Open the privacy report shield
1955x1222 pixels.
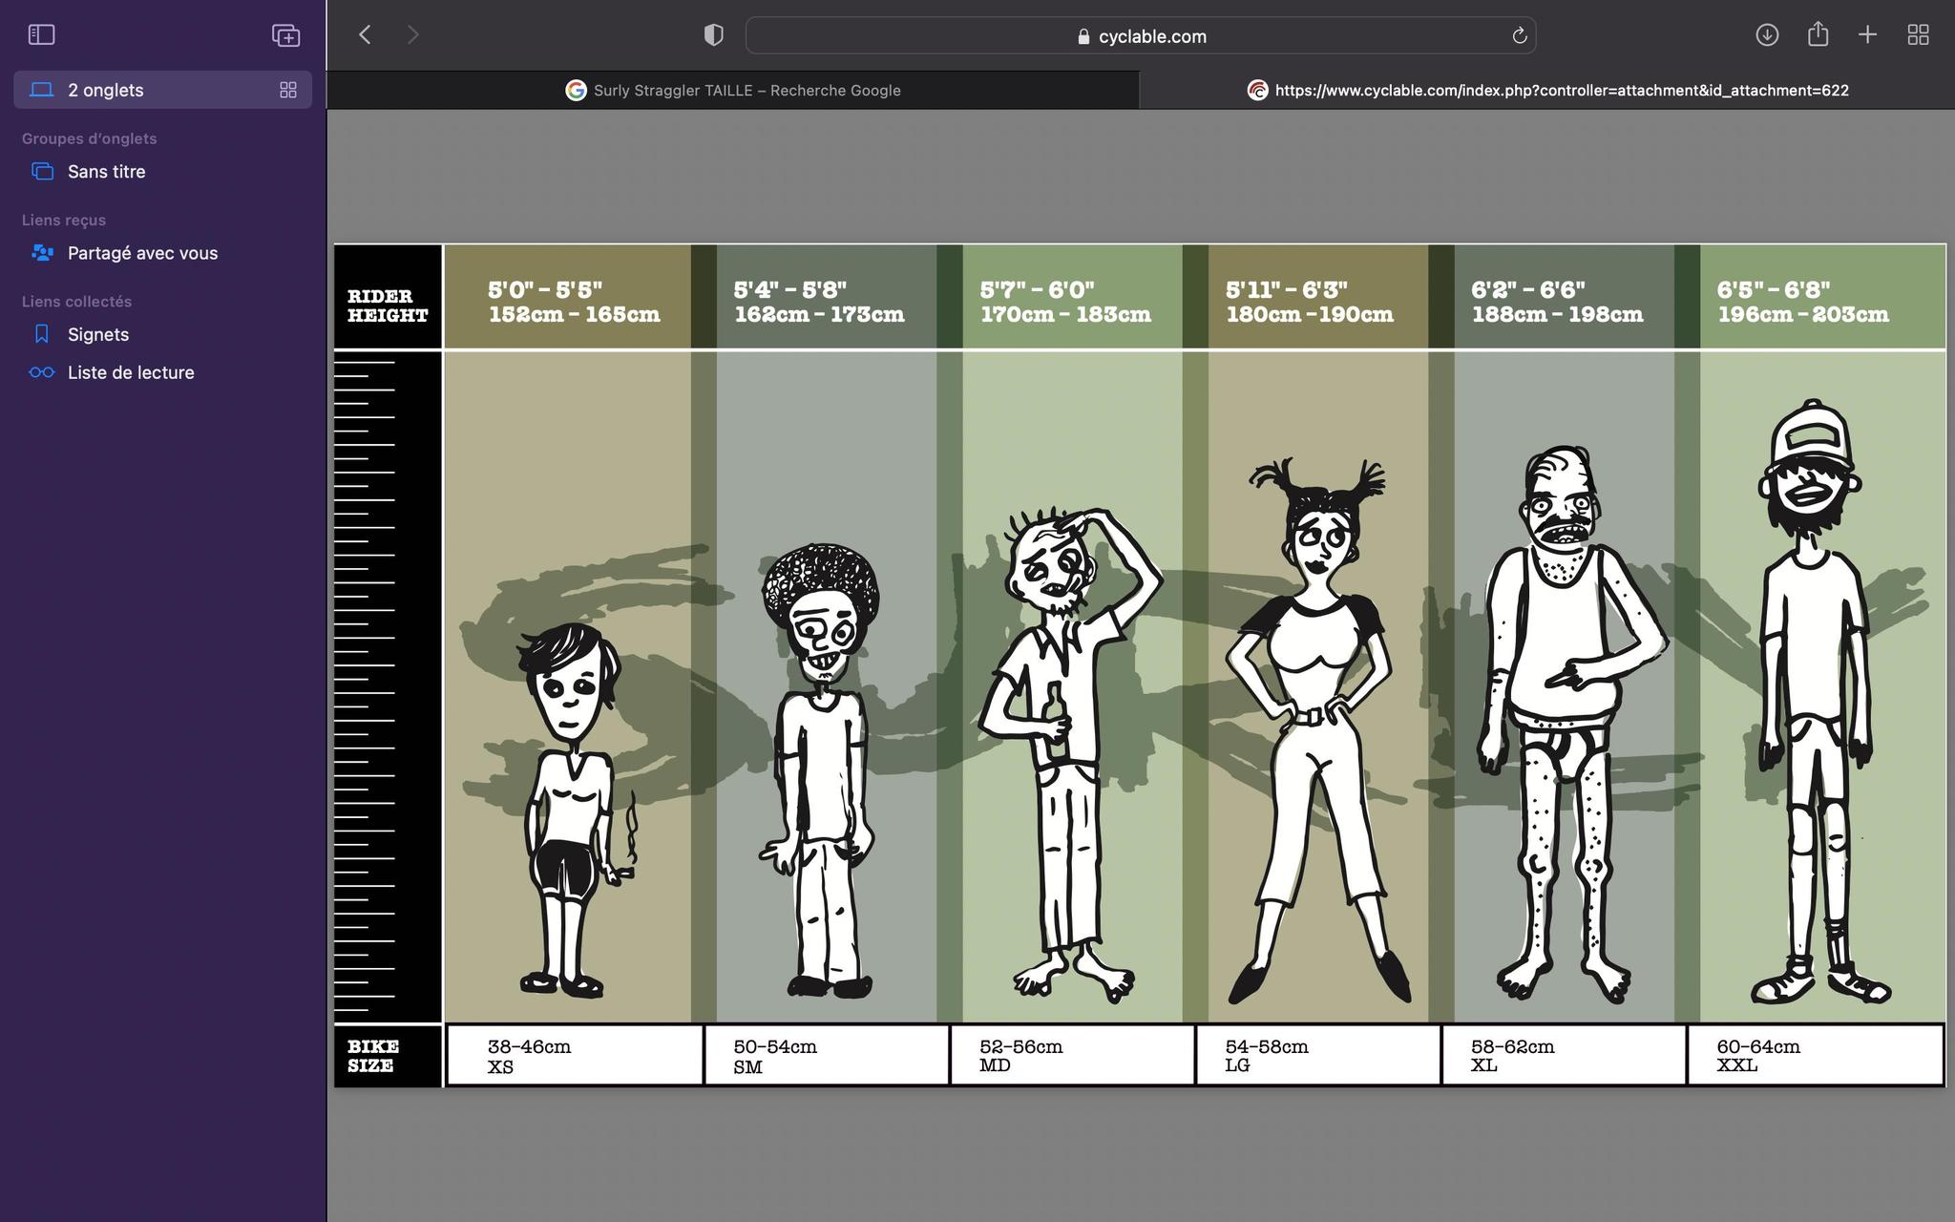point(713,35)
